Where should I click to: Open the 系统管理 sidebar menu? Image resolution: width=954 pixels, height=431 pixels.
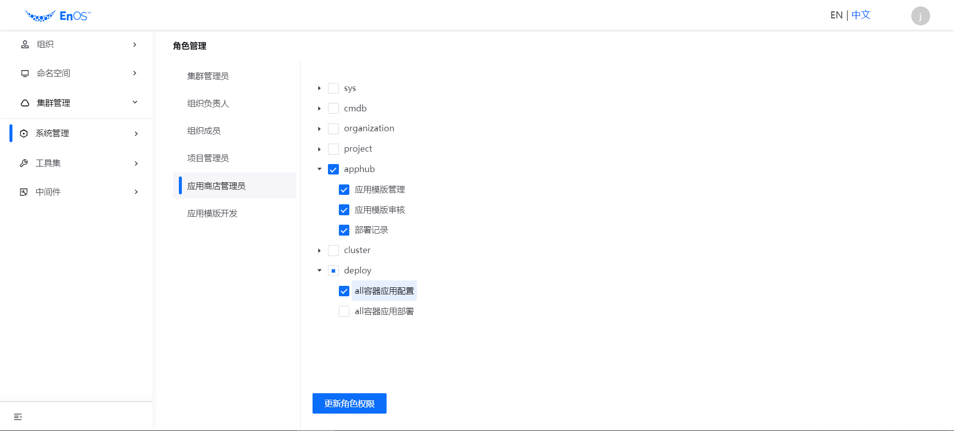[x=76, y=133]
